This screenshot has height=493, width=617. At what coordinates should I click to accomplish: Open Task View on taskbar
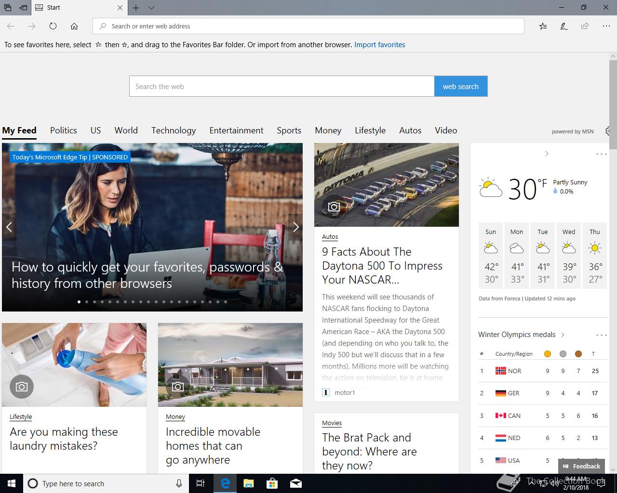click(201, 483)
